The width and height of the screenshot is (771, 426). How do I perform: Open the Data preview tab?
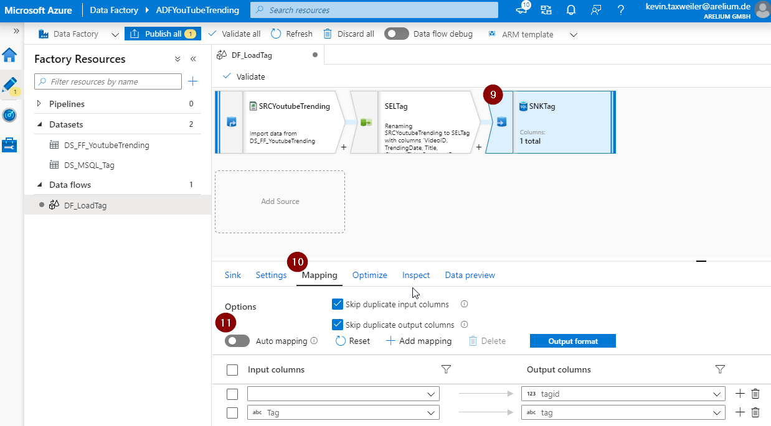470,275
